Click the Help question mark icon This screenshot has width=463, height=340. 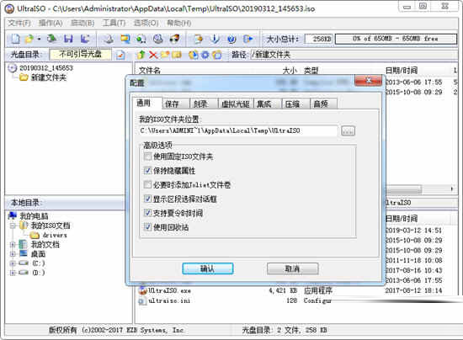(231, 39)
